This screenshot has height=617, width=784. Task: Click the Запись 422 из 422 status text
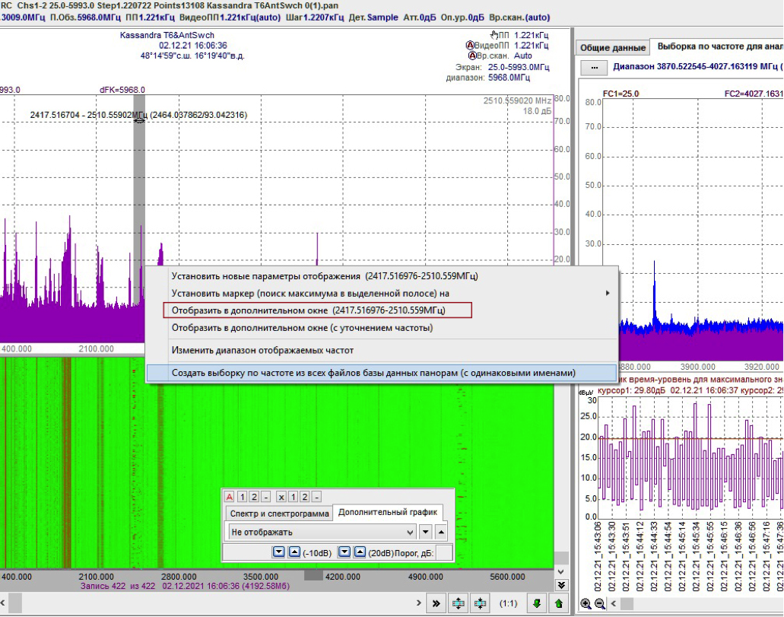click(118, 586)
